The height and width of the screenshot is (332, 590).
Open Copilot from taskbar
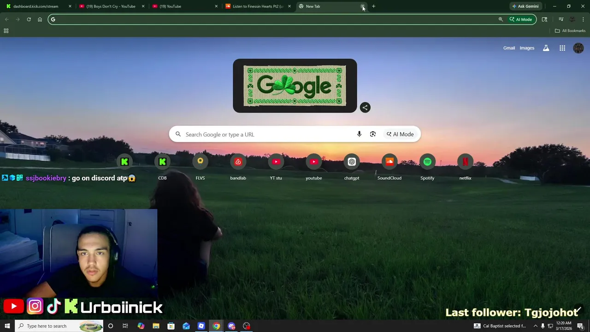click(x=141, y=326)
